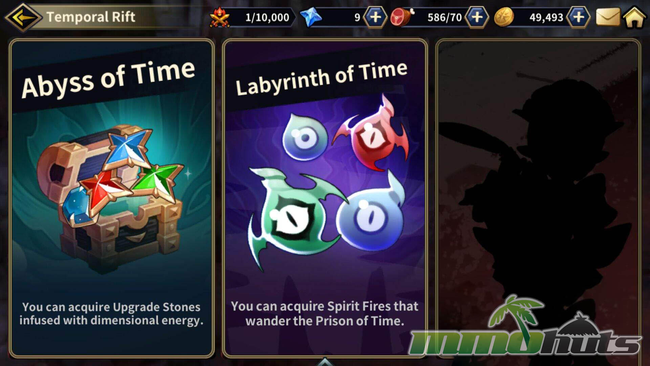Click the back arrow next to Temporal Rift
Screen dimensions: 650x366
click(23, 17)
